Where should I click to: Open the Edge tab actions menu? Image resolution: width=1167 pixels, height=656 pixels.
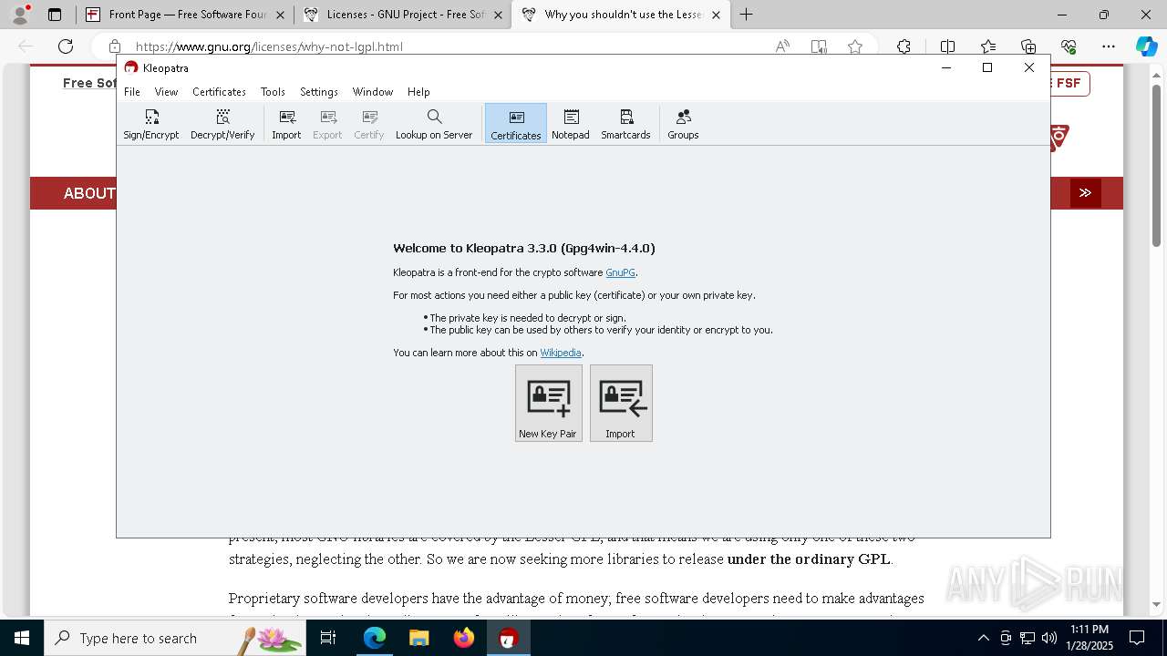[55, 15]
